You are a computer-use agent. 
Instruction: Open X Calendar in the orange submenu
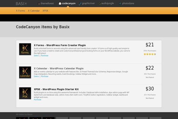[x=34, y=11]
